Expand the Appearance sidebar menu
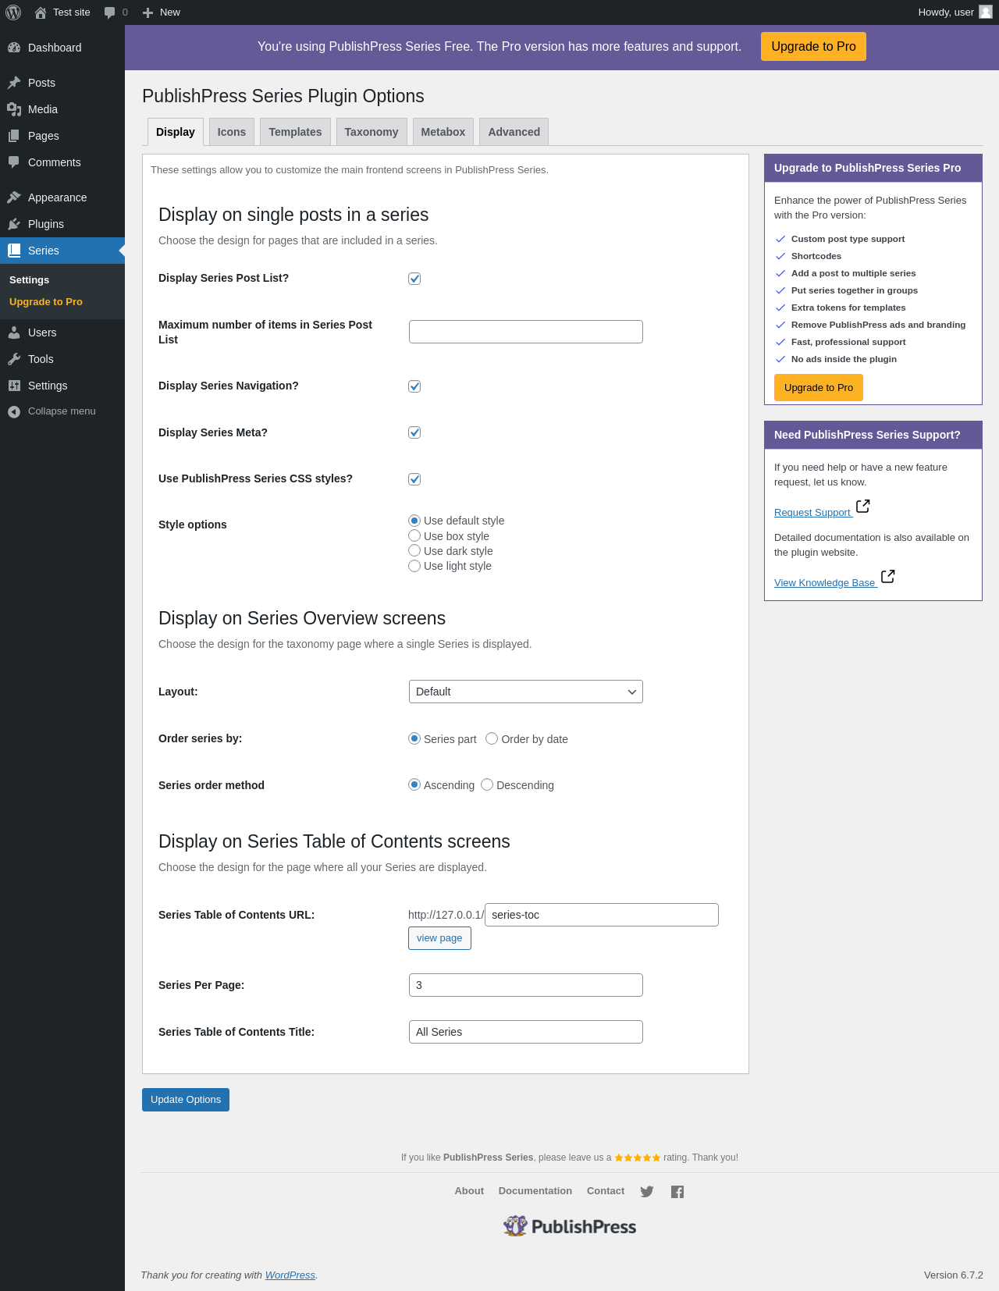The width and height of the screenshot is (999, 1291). [x=57, y=197]
